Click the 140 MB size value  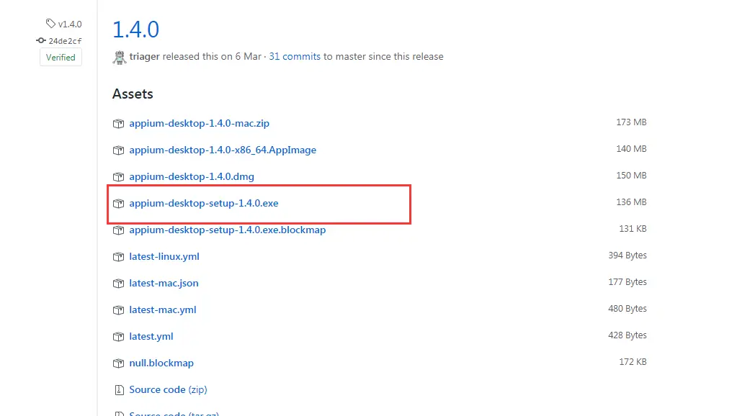coord(631,149)
